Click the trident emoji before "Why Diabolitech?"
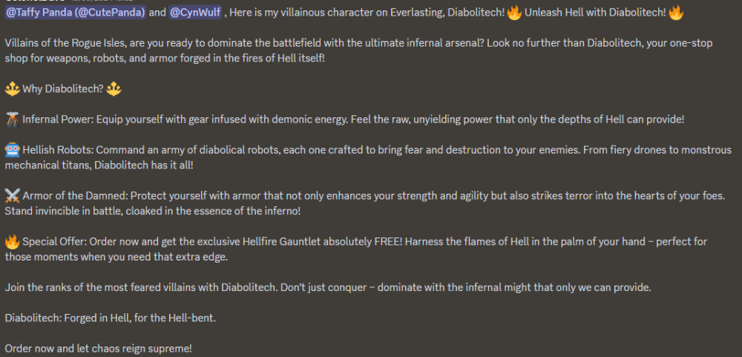Screen dimensions: 742x357 pyautogui.click(x=13, y=88)
